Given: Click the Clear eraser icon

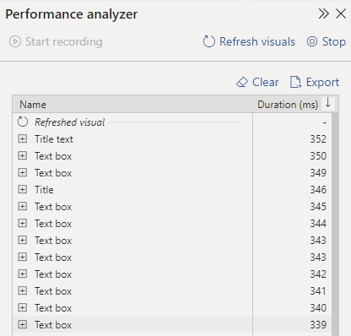Looking at the screenshot, I should point(242,83).
